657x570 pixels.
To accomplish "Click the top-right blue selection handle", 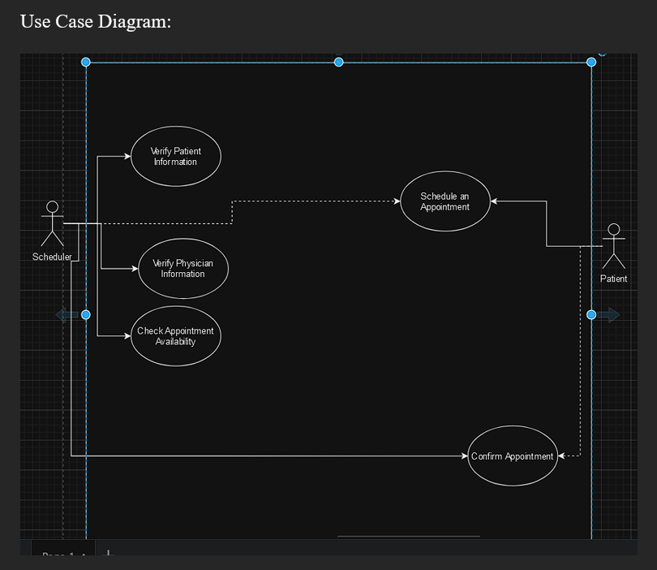I will [590, 62].
